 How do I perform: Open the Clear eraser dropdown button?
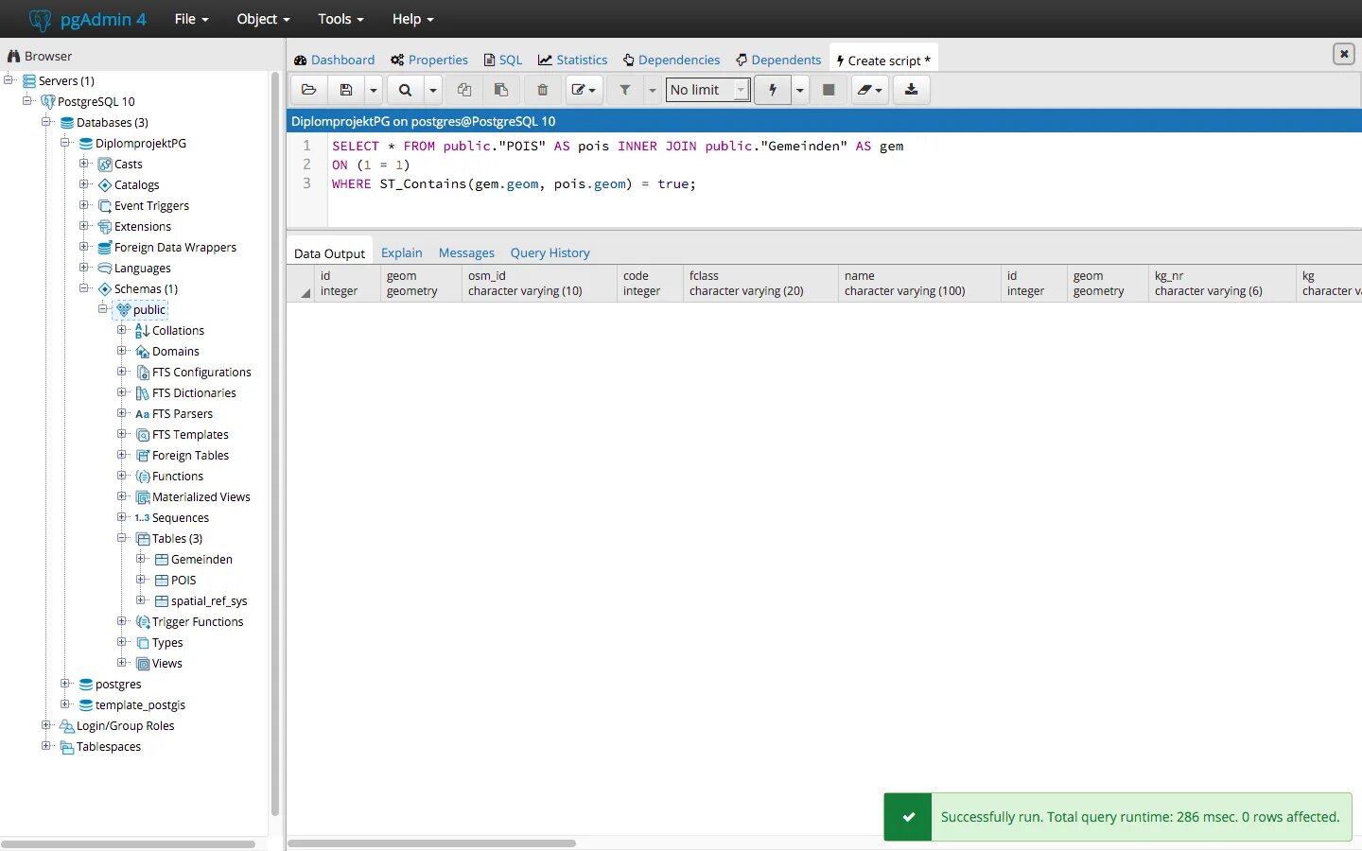(869, 90)
